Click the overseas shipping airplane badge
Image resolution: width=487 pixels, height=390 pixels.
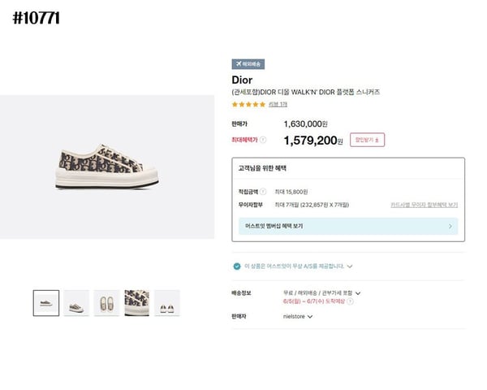click(248, 63)
